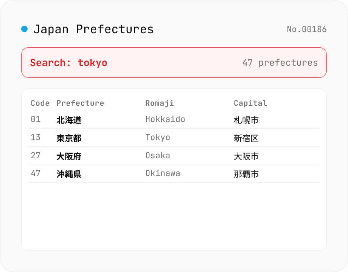Image resolution: width=348 pixels, height=272 pixels.
Task: Select the 大阪府 prefecture cell
Action: (69, 156)
